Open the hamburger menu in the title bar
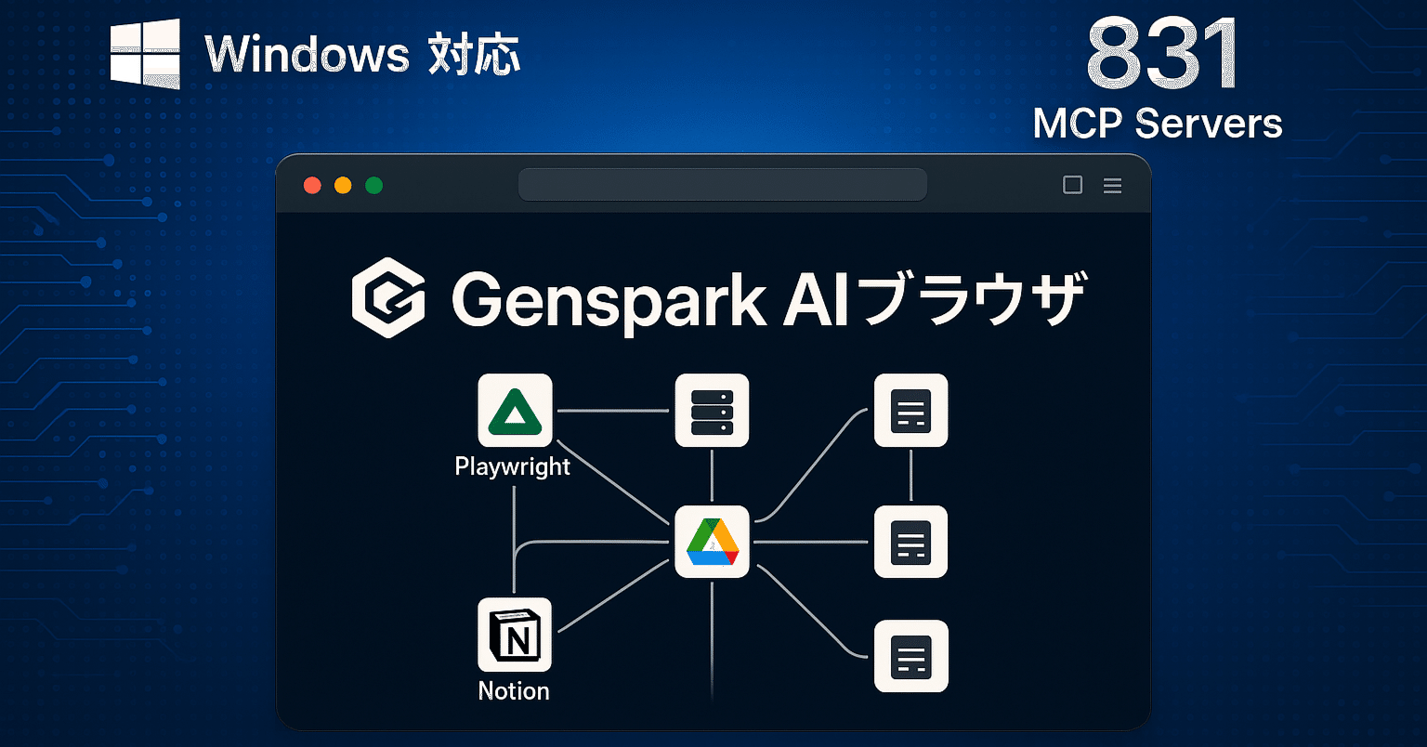The width and height of the screenshot is (1427, 747). [x=1112, y=186]
